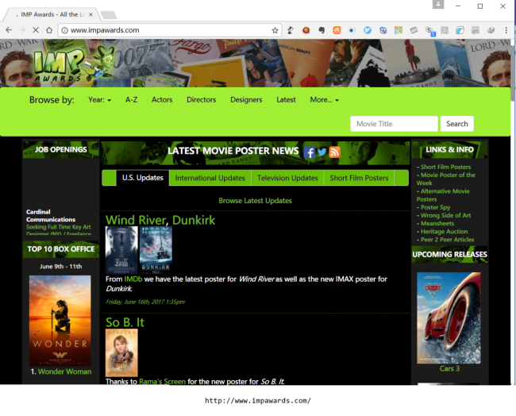Click in the Movie Title search field

tap(394, 124)
